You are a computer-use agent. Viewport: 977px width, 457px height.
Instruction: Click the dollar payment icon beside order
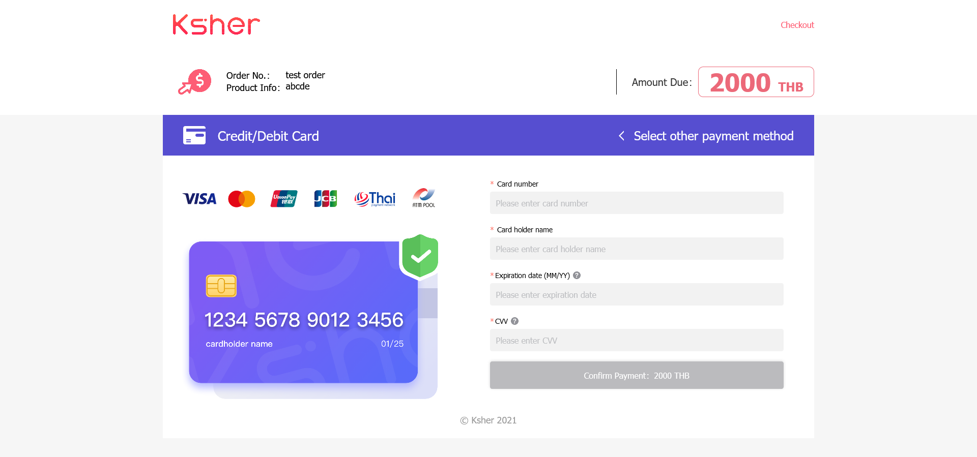tap(194, 82)
